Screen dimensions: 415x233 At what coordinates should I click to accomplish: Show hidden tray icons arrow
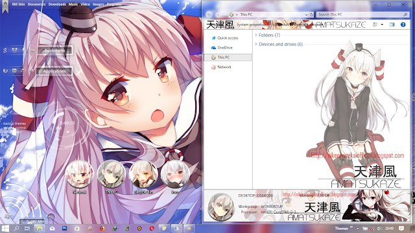point(357,228)
